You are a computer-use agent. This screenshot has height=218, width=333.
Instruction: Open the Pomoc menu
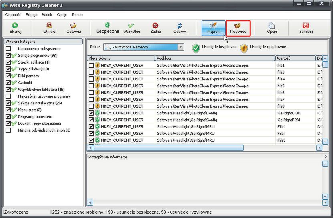click(x=77, y=15)
